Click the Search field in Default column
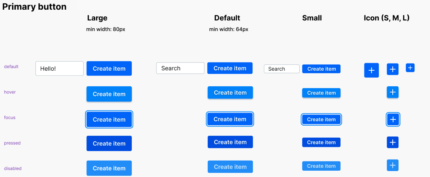The height and width of the screenshot is (177, 430). [x=180, y=68]
